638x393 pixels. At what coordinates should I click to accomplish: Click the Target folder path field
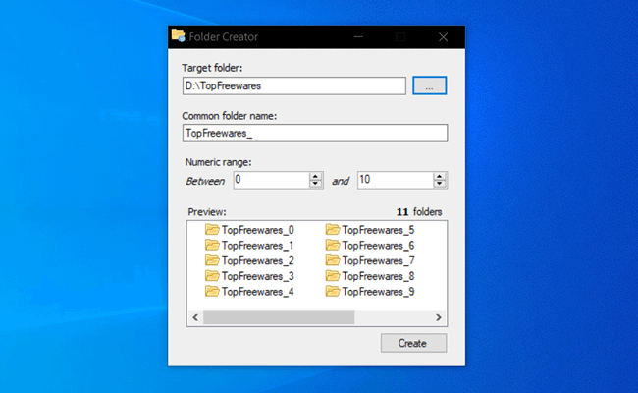click(x=293, y=86)
